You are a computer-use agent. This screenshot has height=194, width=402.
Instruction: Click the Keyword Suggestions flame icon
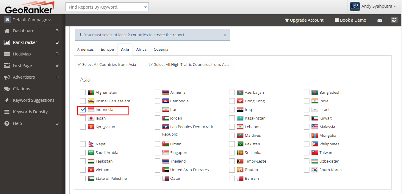coord(7,100)
